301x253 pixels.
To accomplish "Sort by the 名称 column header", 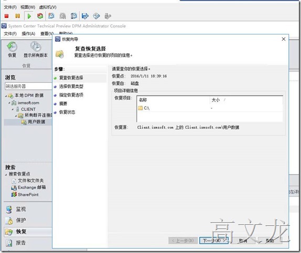I will pos(174,100).
